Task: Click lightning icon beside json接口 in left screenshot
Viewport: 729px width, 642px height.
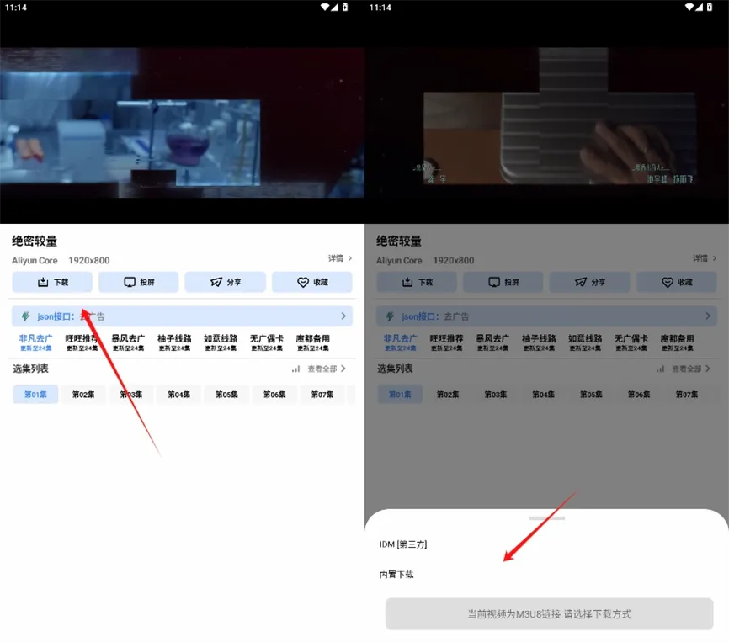Action: tap(25, 316)
